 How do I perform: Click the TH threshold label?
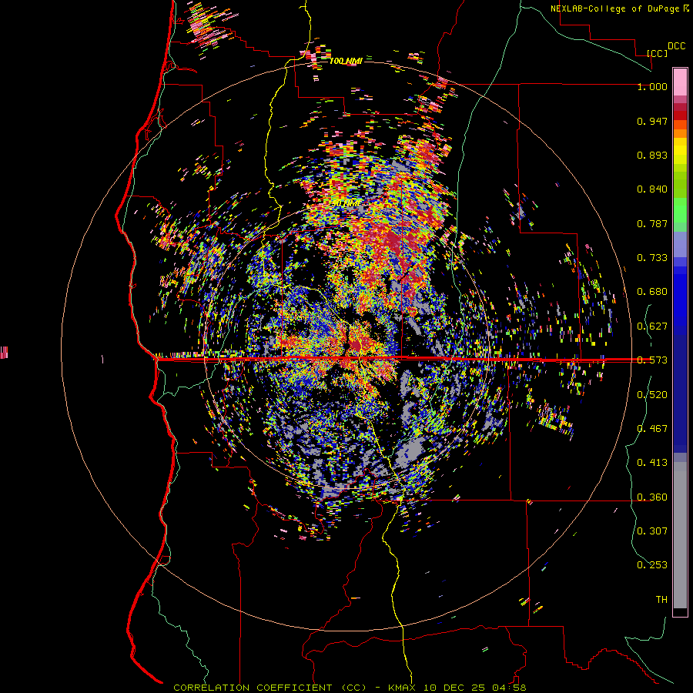661,600
